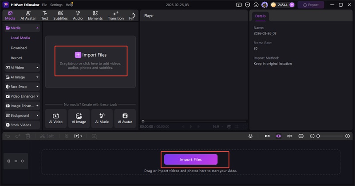Toggle track visibility eye icon

pos(16,161)
